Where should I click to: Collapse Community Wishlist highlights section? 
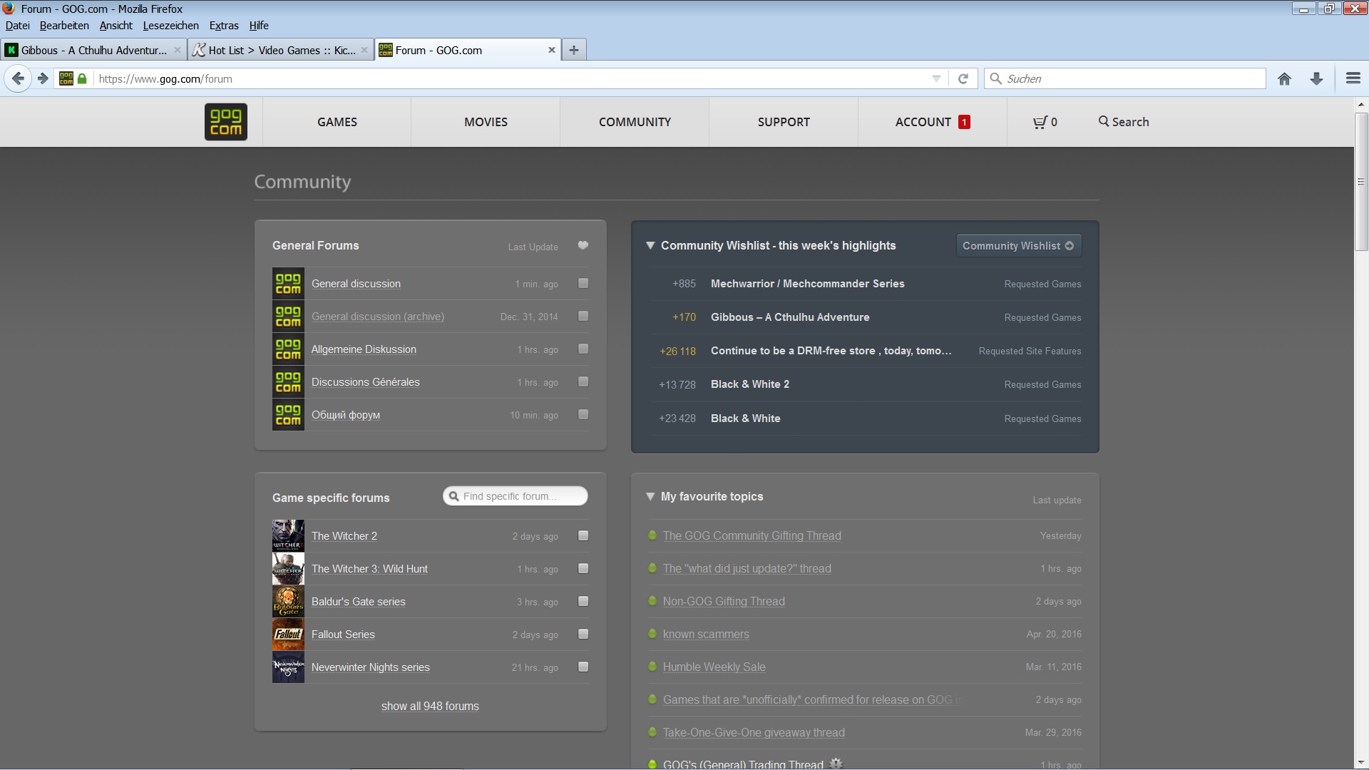tap(650, 245)
